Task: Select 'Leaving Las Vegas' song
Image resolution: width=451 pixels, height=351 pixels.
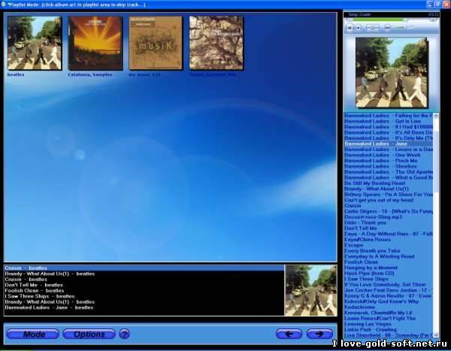Action: (389, 324)
